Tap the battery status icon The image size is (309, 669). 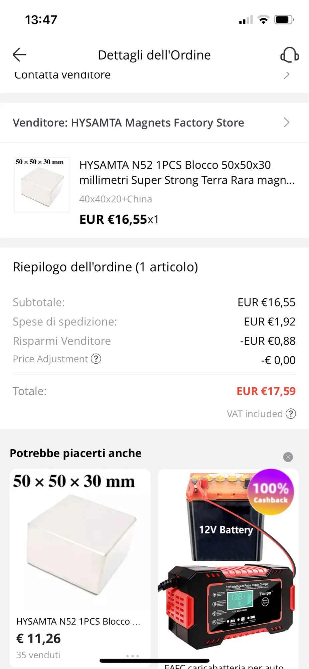[284, 20]
